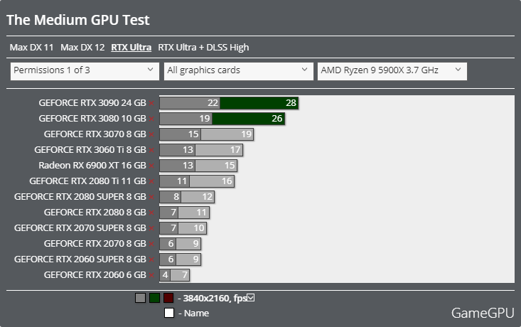Expand the All graphics cards dropdown
Screen dimensions: 521x327
(x=239, y=71)
